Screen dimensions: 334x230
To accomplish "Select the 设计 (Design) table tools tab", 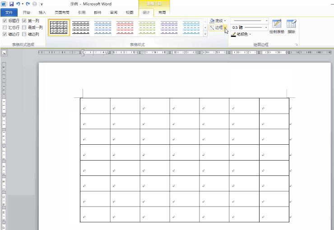I will click(x=146, y=13).
